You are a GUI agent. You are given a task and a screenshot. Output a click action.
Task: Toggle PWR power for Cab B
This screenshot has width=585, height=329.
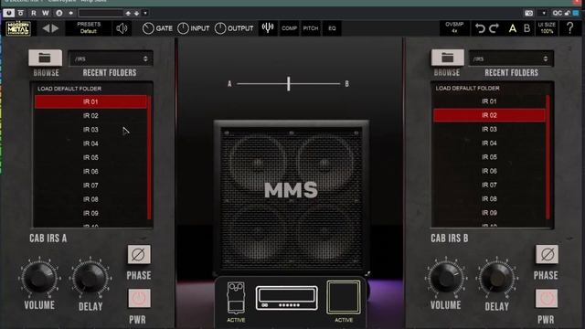547,299
